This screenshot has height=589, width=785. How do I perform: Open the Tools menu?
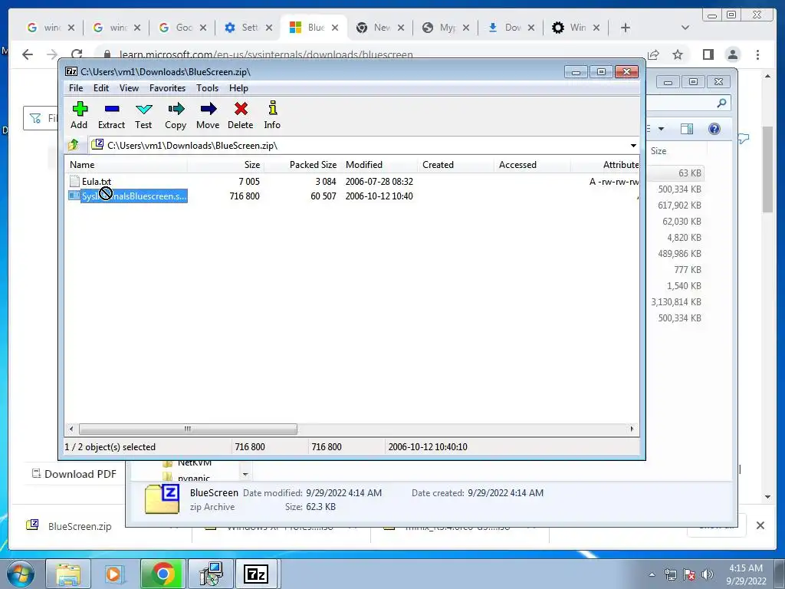tap(207, 88)
